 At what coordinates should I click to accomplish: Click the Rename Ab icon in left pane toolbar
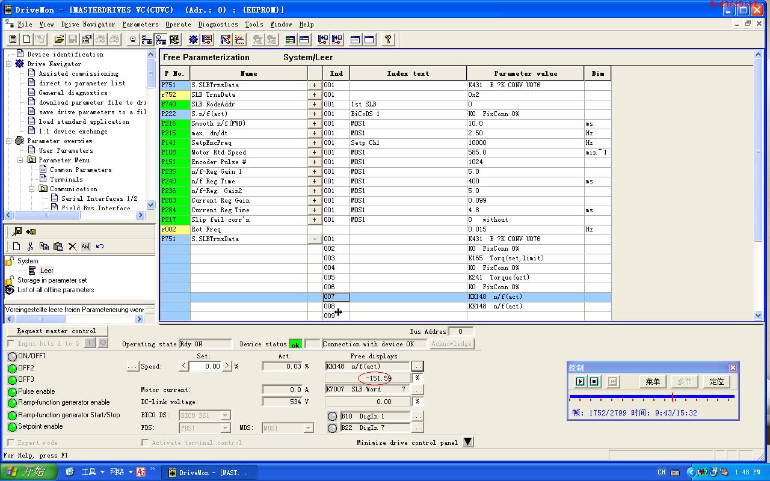tap(85, 247)
